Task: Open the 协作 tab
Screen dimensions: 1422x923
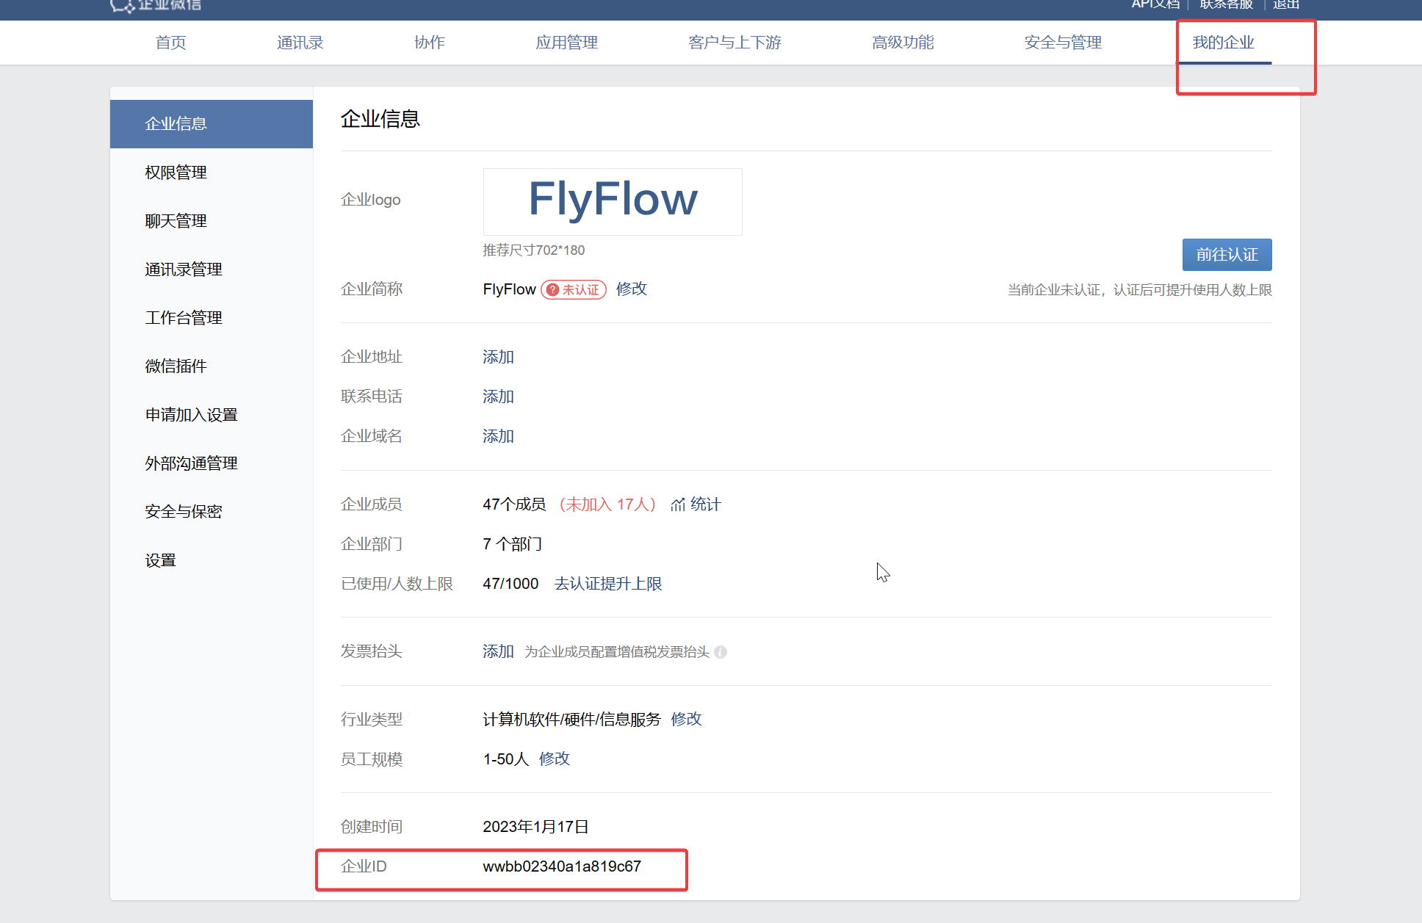Action: [430, 43]
